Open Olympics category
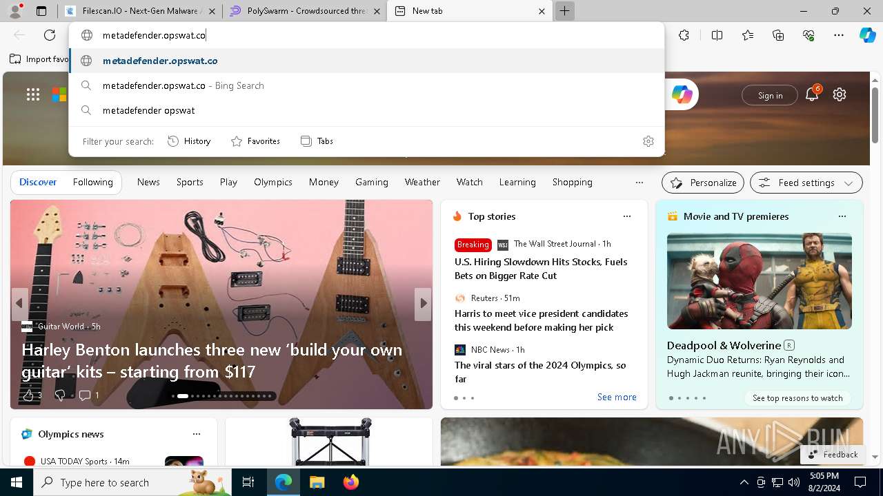The height and width of the screenshot is (496, 883). [273, 182]
